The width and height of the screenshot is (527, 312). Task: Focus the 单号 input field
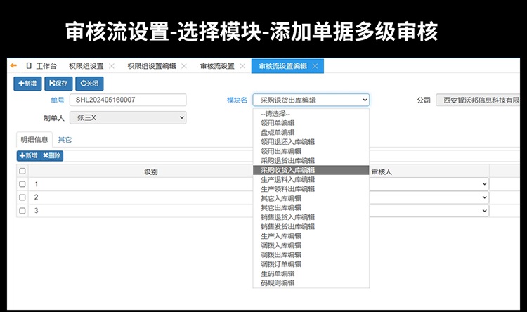click(128, 100)
